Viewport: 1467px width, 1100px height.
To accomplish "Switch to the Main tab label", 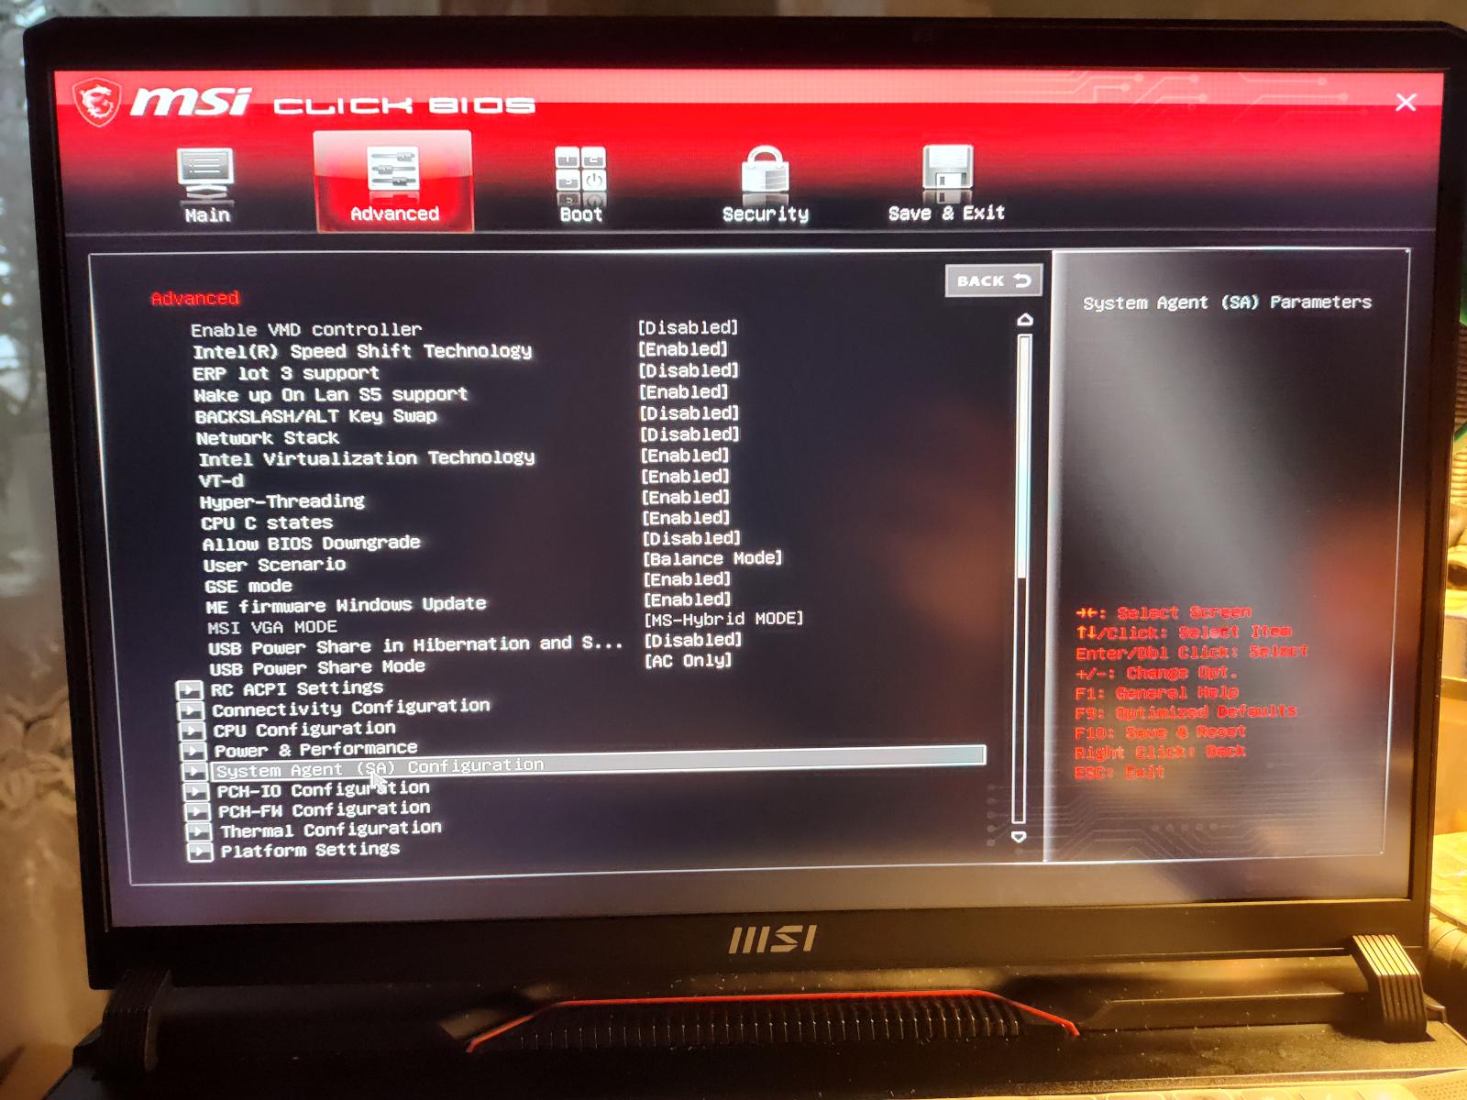I will point(207,215).
